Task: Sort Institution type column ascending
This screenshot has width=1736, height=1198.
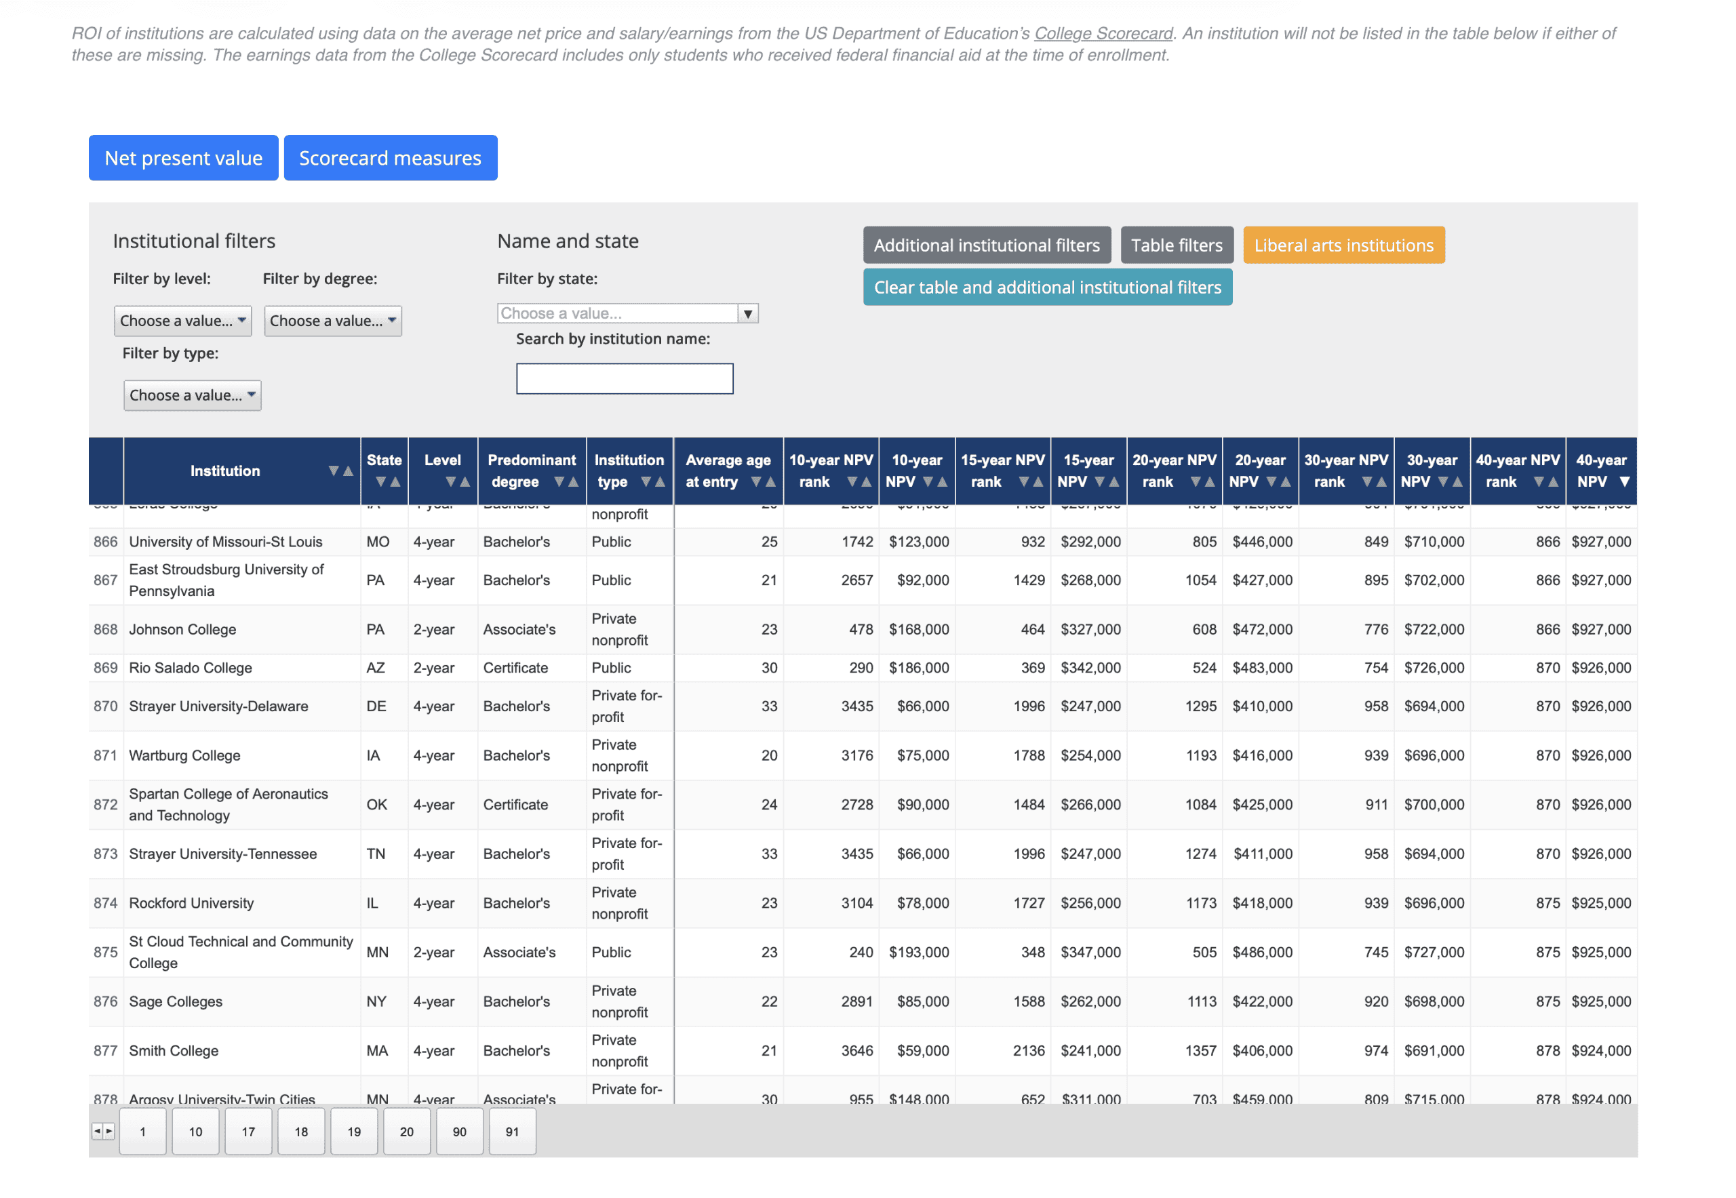Action: 660,482
